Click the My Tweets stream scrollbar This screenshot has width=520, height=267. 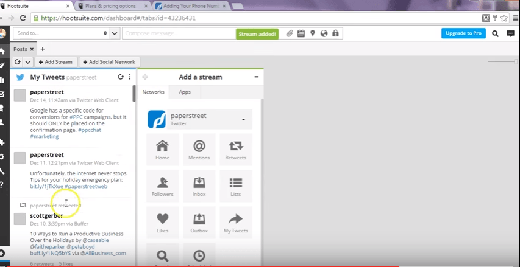point(134,94)
